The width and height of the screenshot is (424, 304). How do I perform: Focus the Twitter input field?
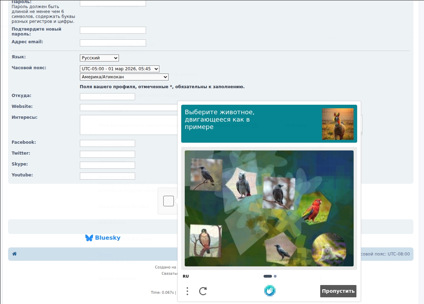point(107,154)
